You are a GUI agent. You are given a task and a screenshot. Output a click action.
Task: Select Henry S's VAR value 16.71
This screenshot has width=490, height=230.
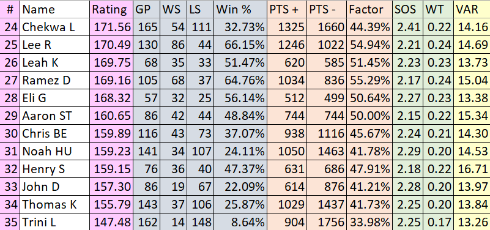click(x=472, y=169)
